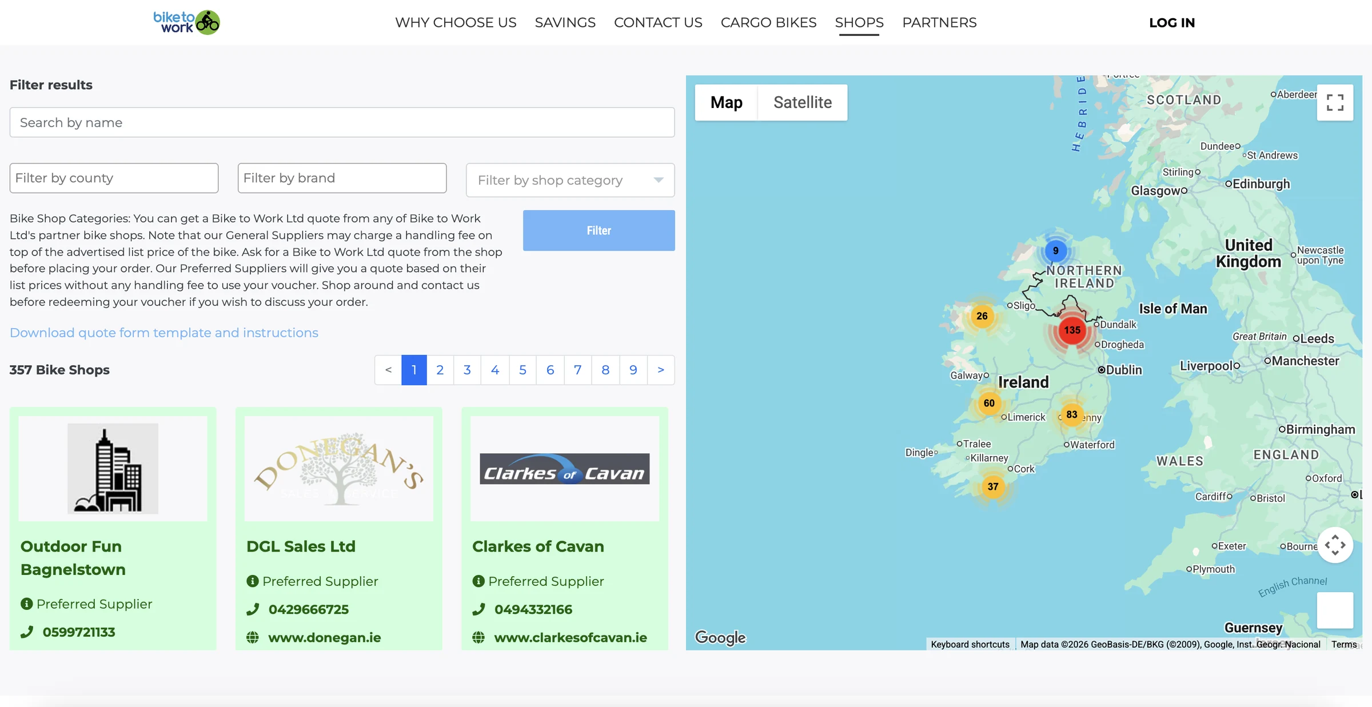Click the yellow 37 cluster near Cork
The image size is (1372, 707).
coord(992,486)
